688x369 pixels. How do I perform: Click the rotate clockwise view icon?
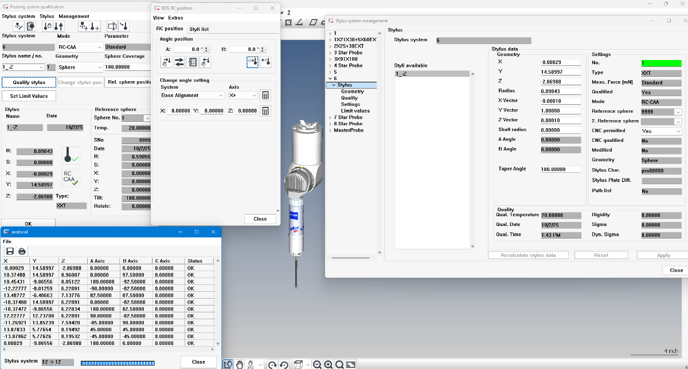[x=272, y=364]
